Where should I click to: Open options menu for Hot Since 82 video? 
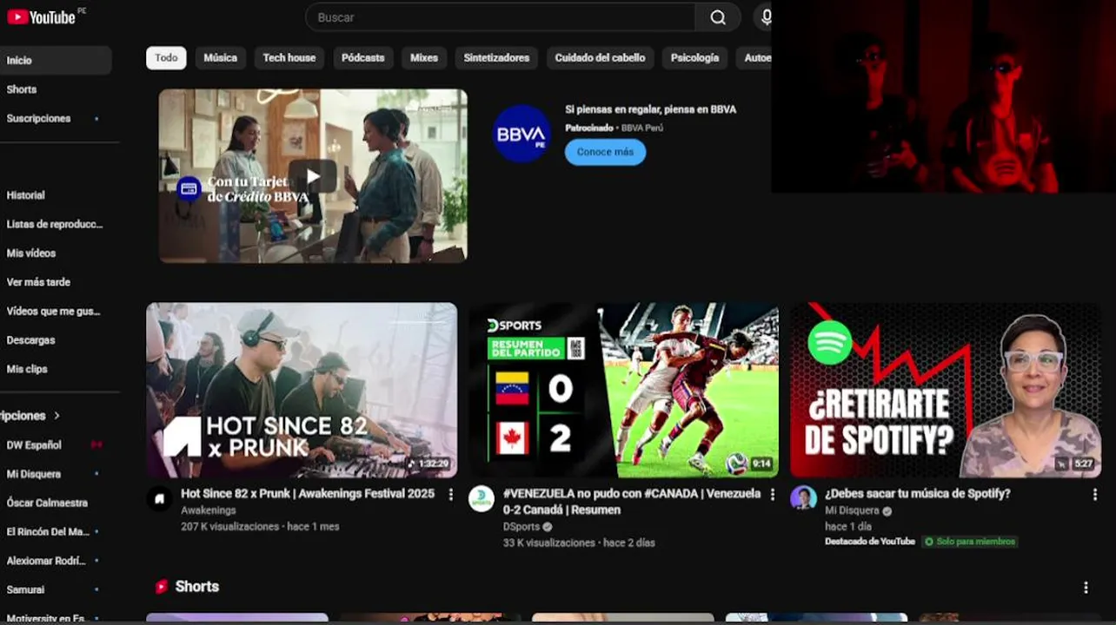pos(450,494)
